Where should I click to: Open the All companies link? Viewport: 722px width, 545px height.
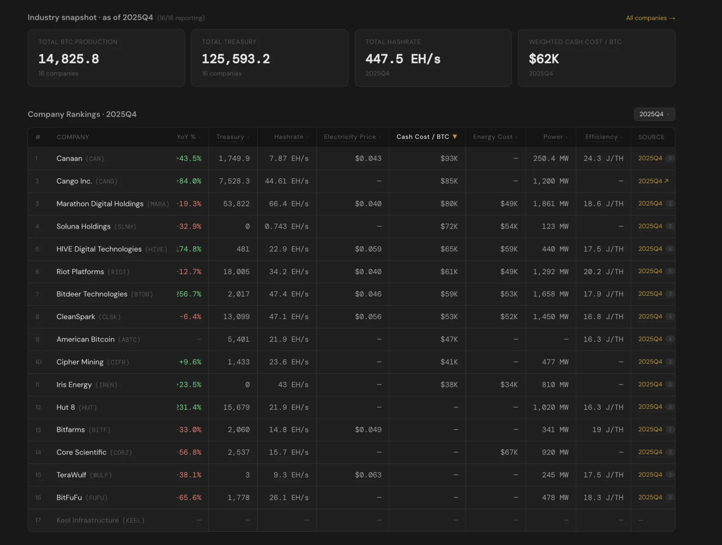pos(650,18)
